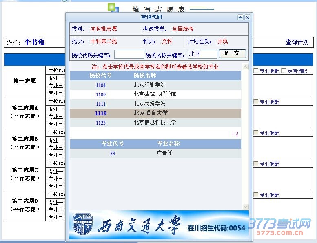Viewport: 317px width, 243px height.
Task: Click the 院校名称关键字 field containing 北京
Action: [202, 54]
